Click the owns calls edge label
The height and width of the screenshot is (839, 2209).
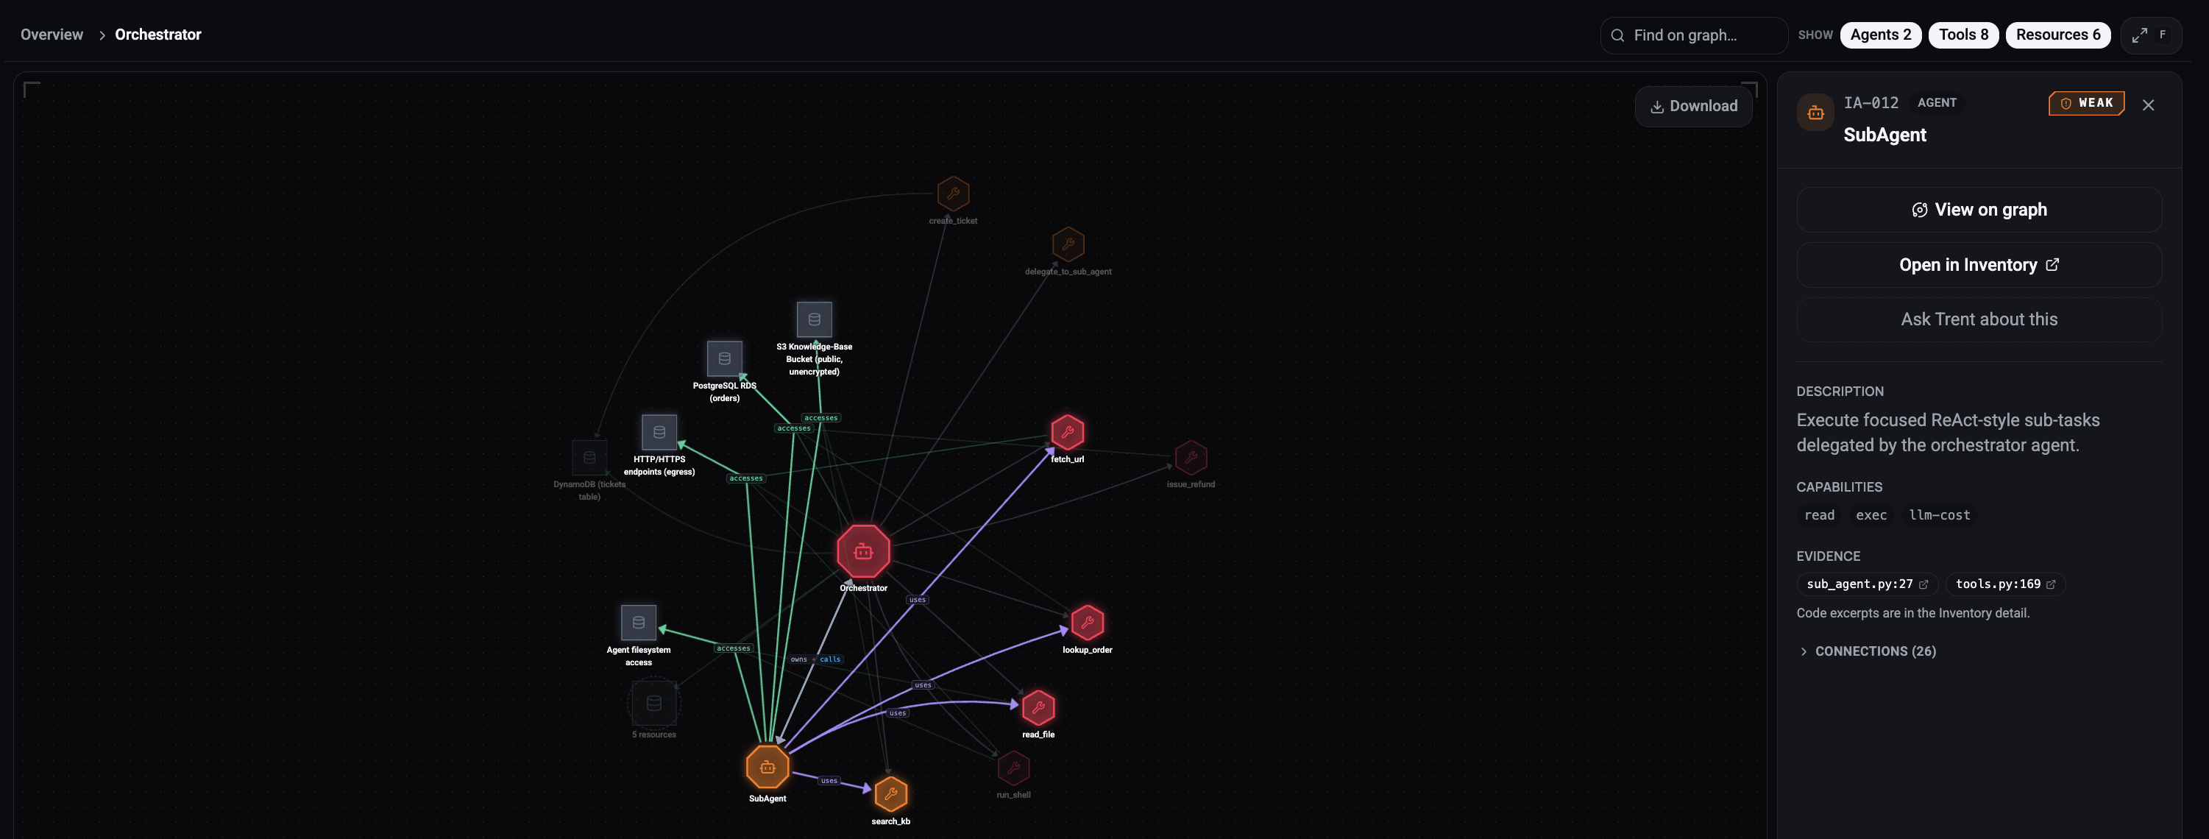[815, 659]
